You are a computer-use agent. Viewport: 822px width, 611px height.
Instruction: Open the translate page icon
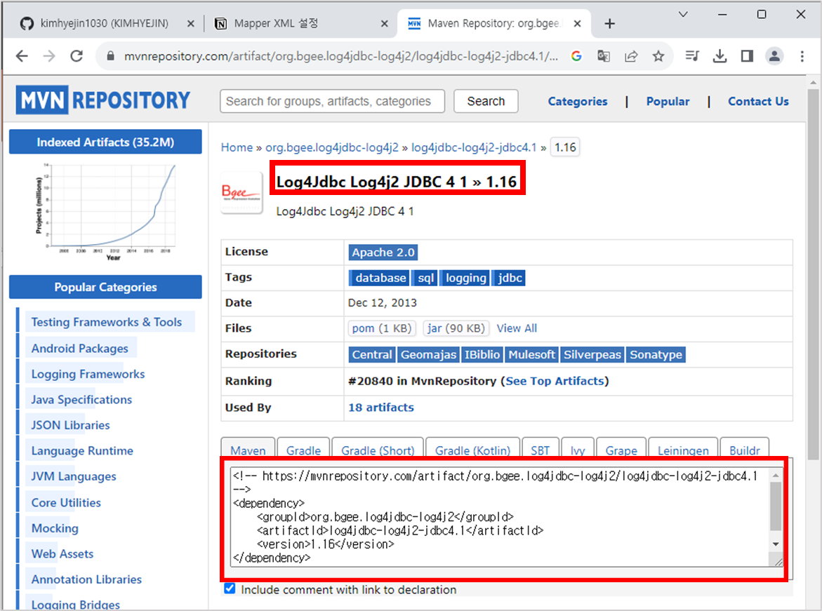(604, 56)
